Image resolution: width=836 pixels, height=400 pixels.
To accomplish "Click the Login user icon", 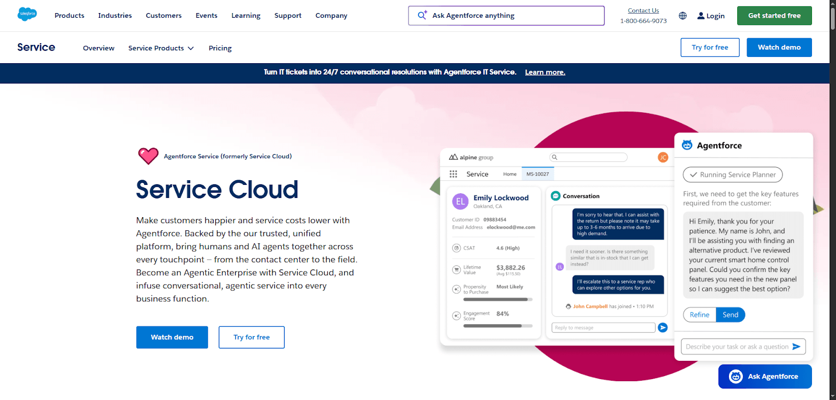I will [x=701, y=16].
